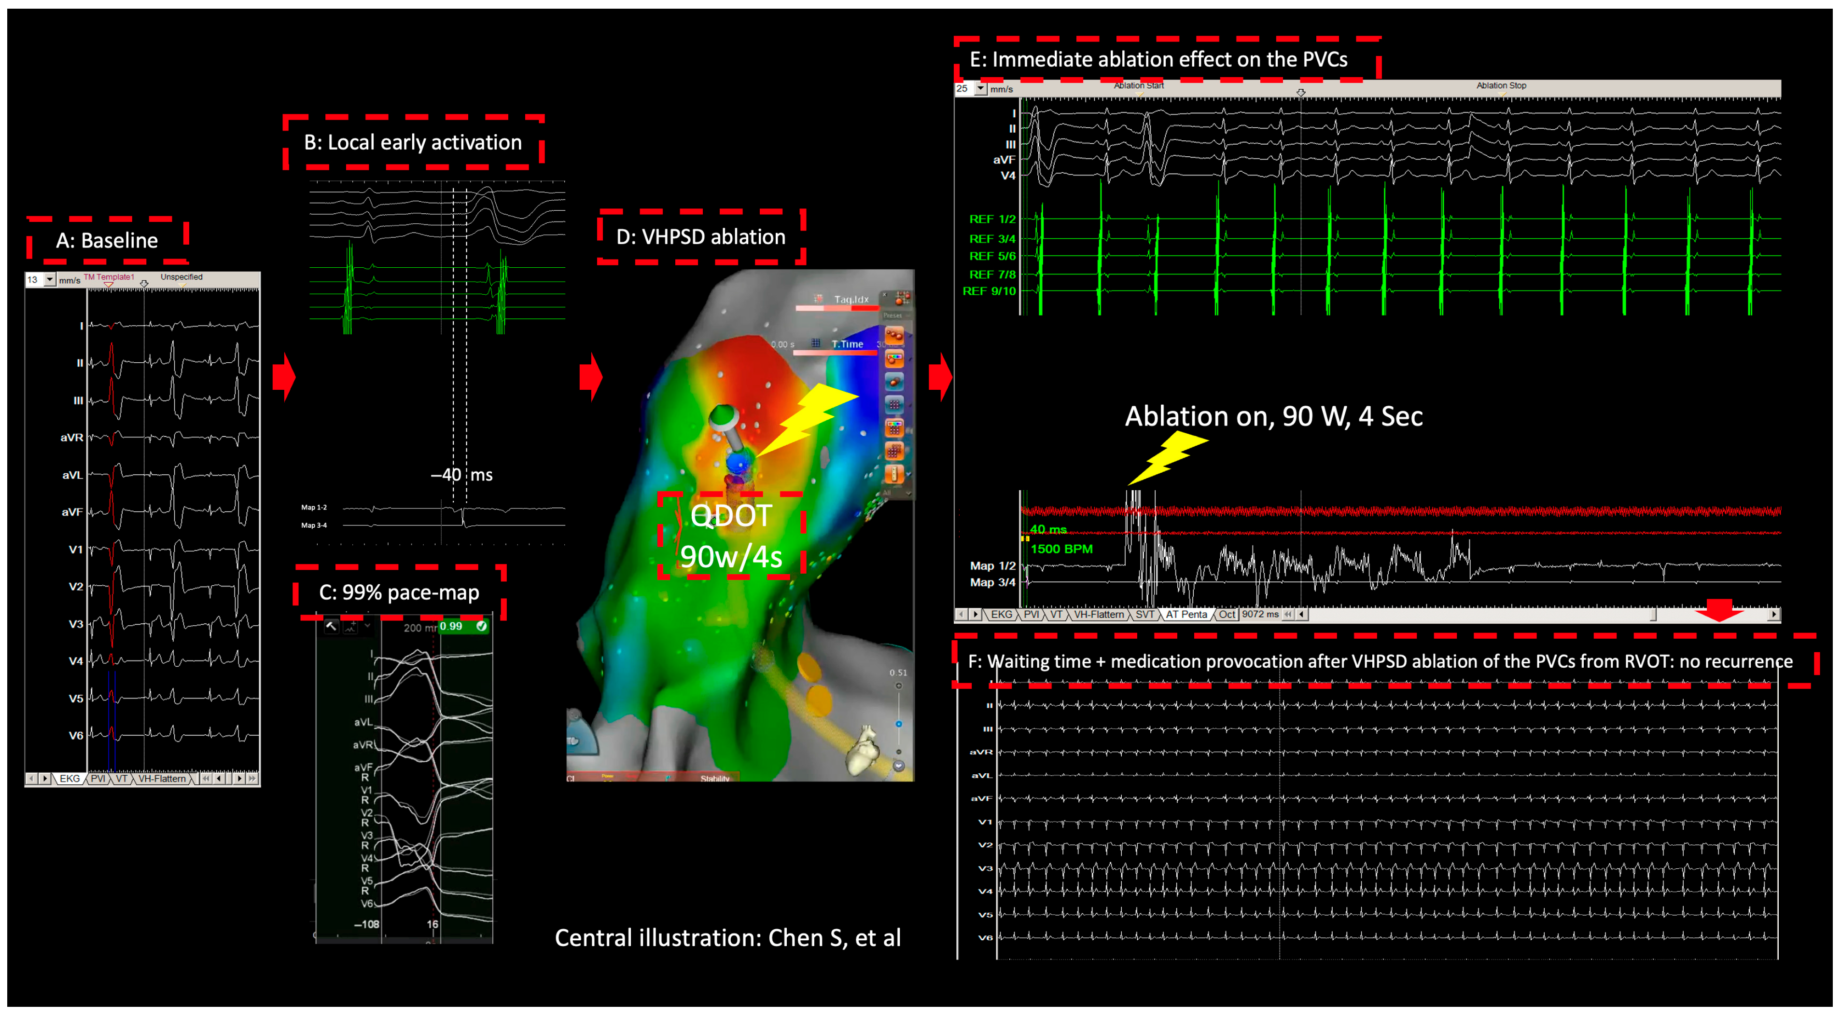
Task: Switch to the AT Penta tab
Action: coord(1185,615)
